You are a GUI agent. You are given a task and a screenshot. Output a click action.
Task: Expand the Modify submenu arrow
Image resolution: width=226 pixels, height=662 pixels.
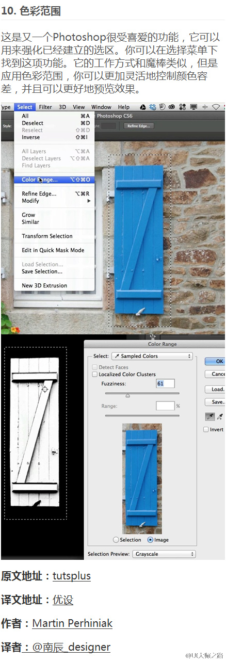point(89,201)
